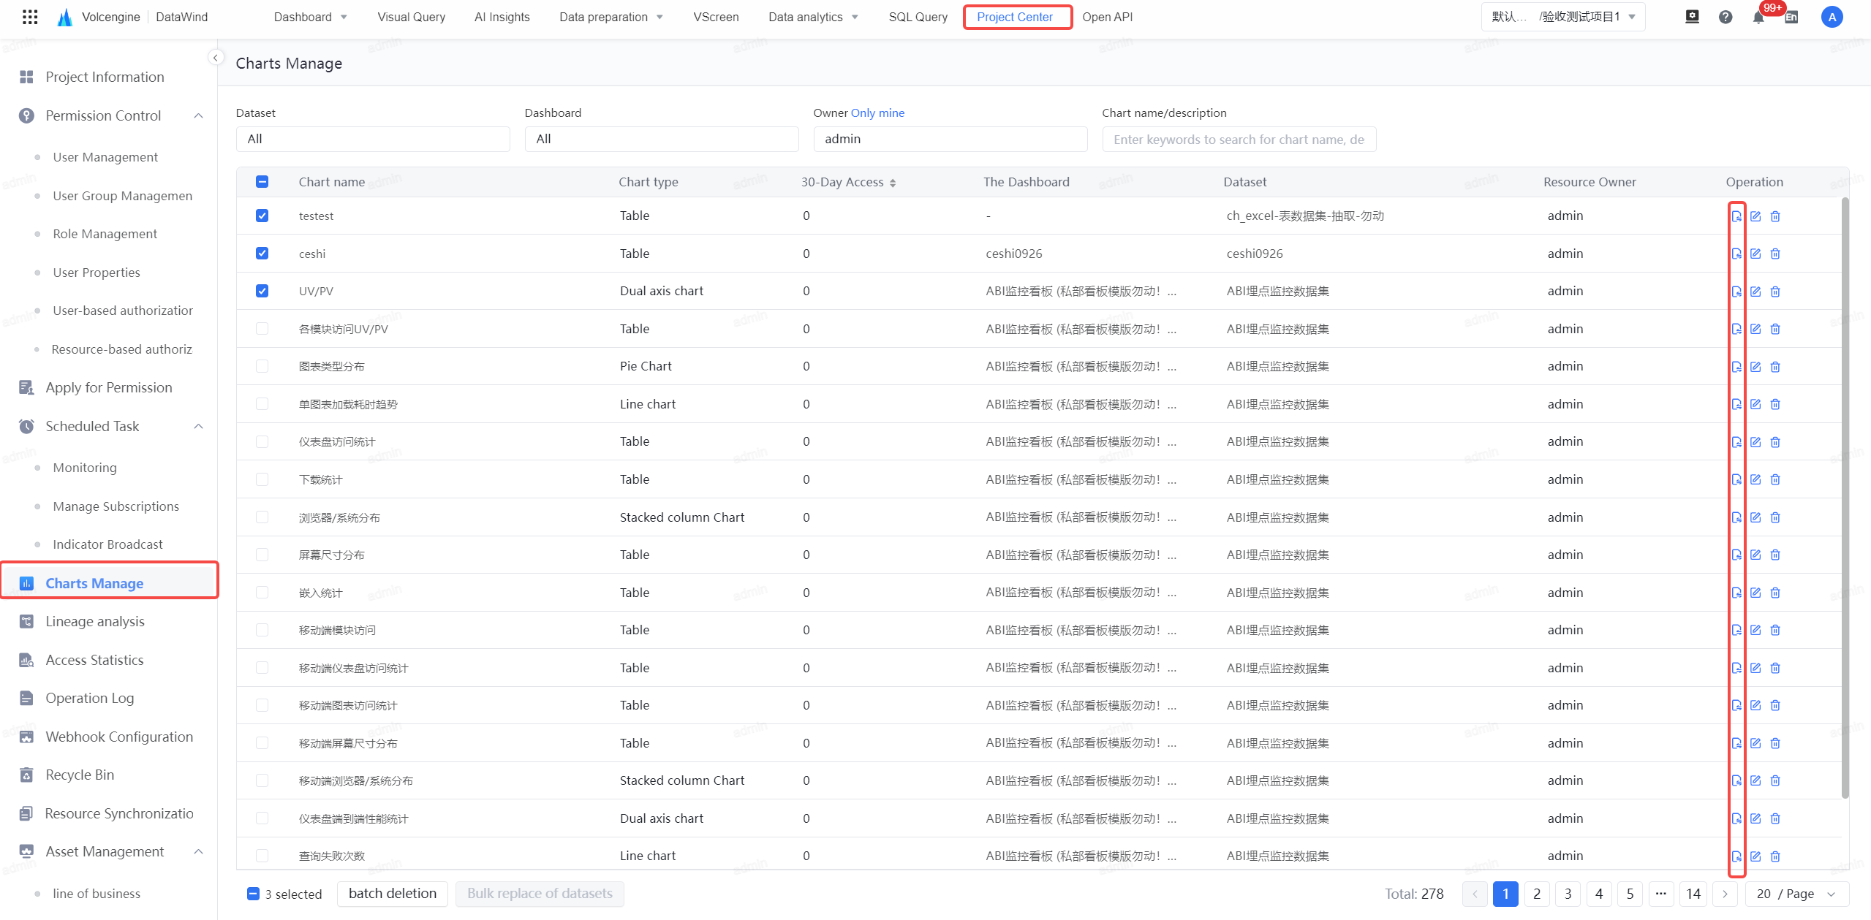The image size is (1871, 920).
Task: Collapse the Permission Control section
Action: coord(198,115)
